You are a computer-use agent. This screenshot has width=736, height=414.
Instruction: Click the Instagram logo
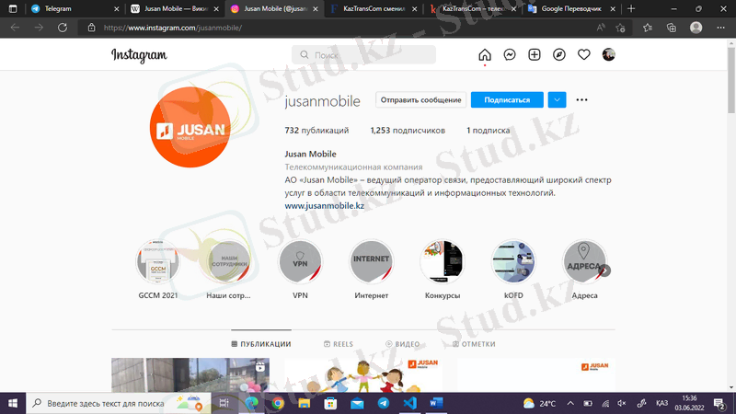(139, 55)
